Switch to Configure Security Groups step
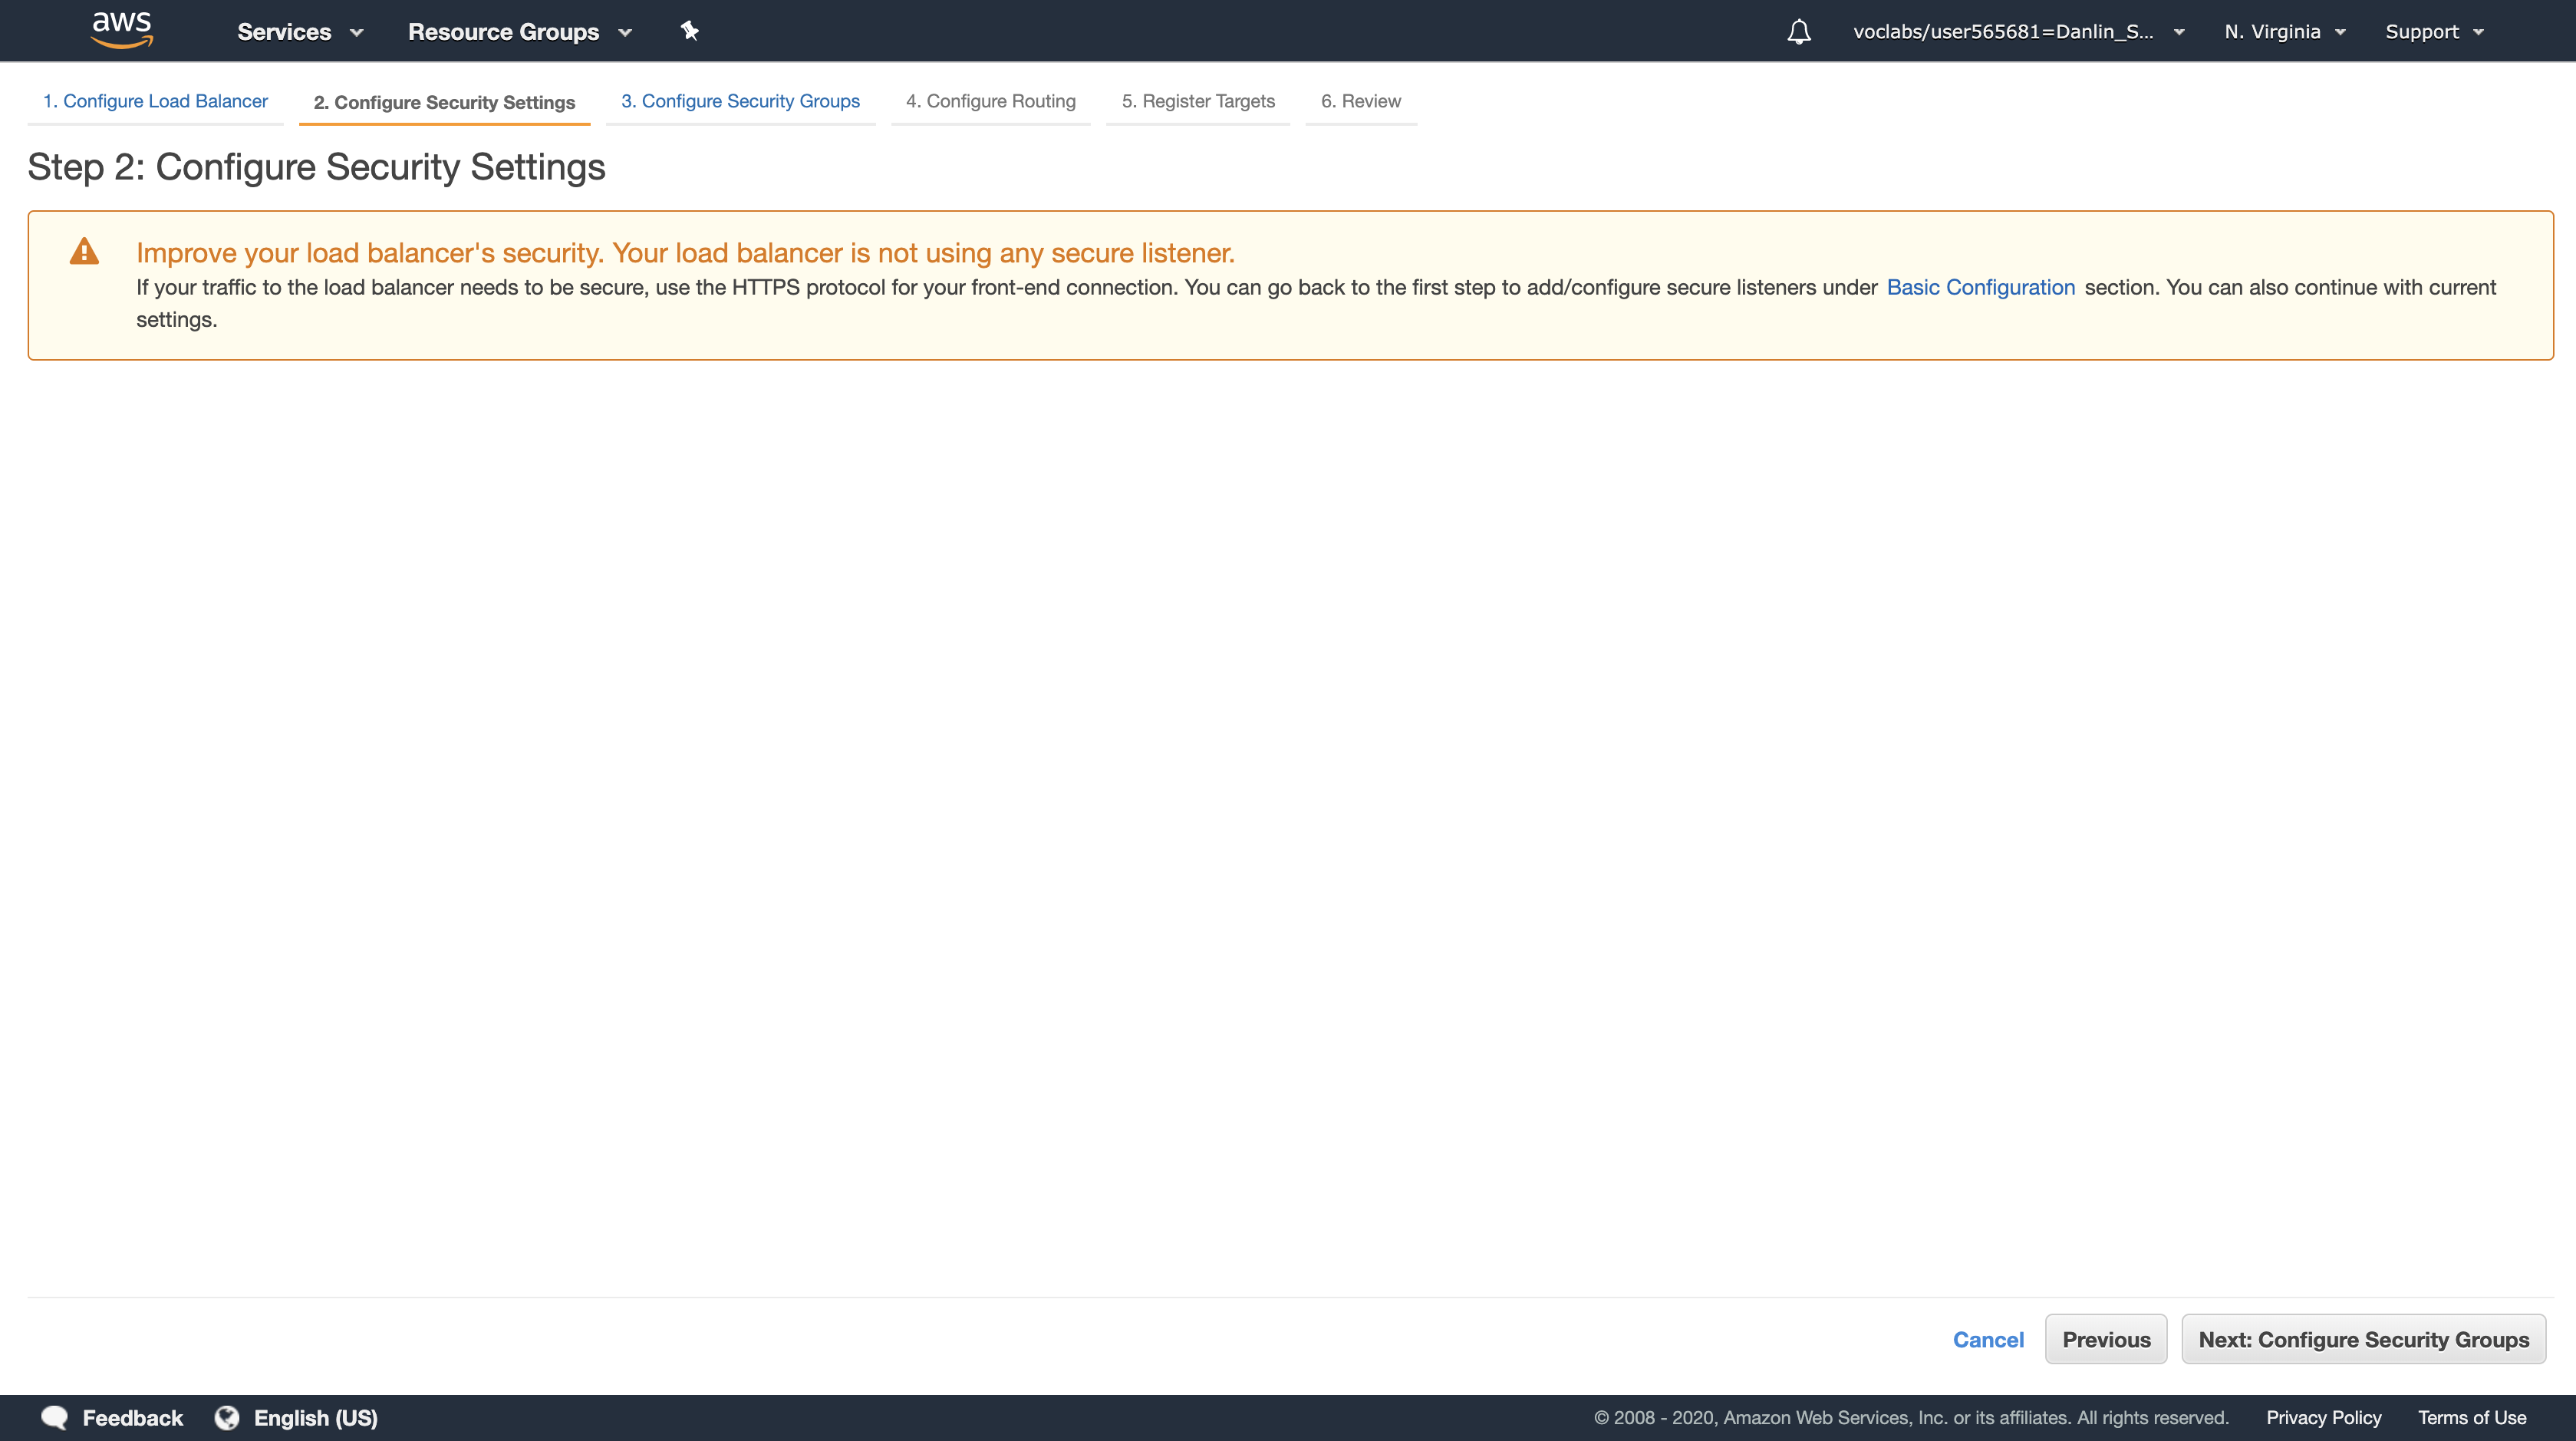 tap(740, 101)
